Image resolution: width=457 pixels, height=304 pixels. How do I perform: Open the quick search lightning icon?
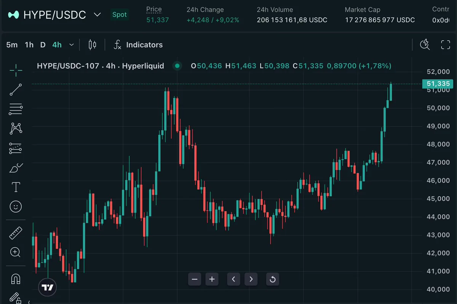(425, 45)
